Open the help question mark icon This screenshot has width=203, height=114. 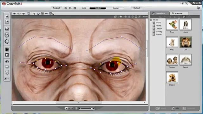[x=182, y=3]
